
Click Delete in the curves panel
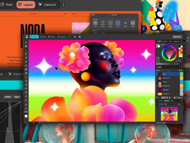click(8, 97)
